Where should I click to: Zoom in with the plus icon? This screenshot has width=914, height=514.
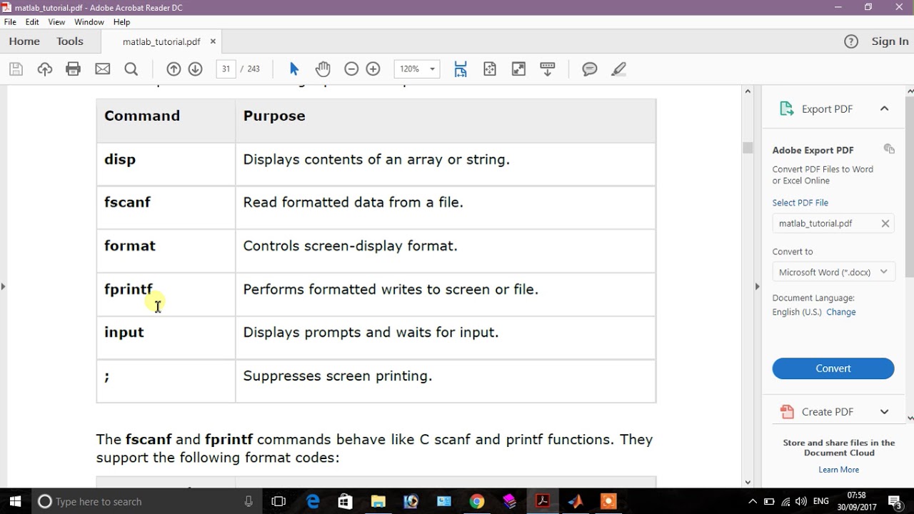tap(373, 69)
